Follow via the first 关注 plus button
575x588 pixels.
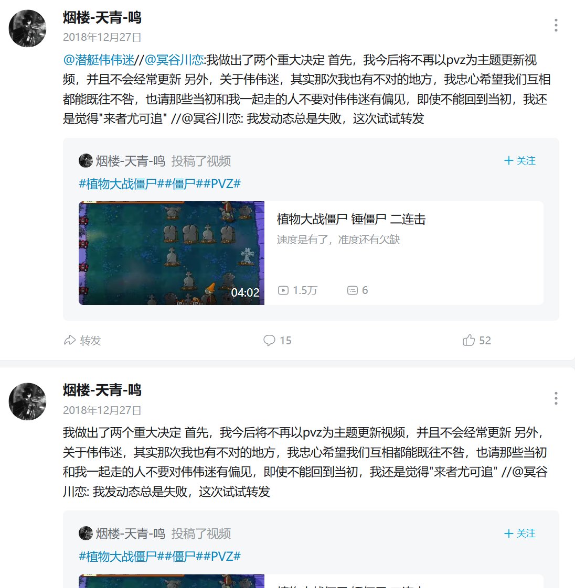(x=520, y=160)
